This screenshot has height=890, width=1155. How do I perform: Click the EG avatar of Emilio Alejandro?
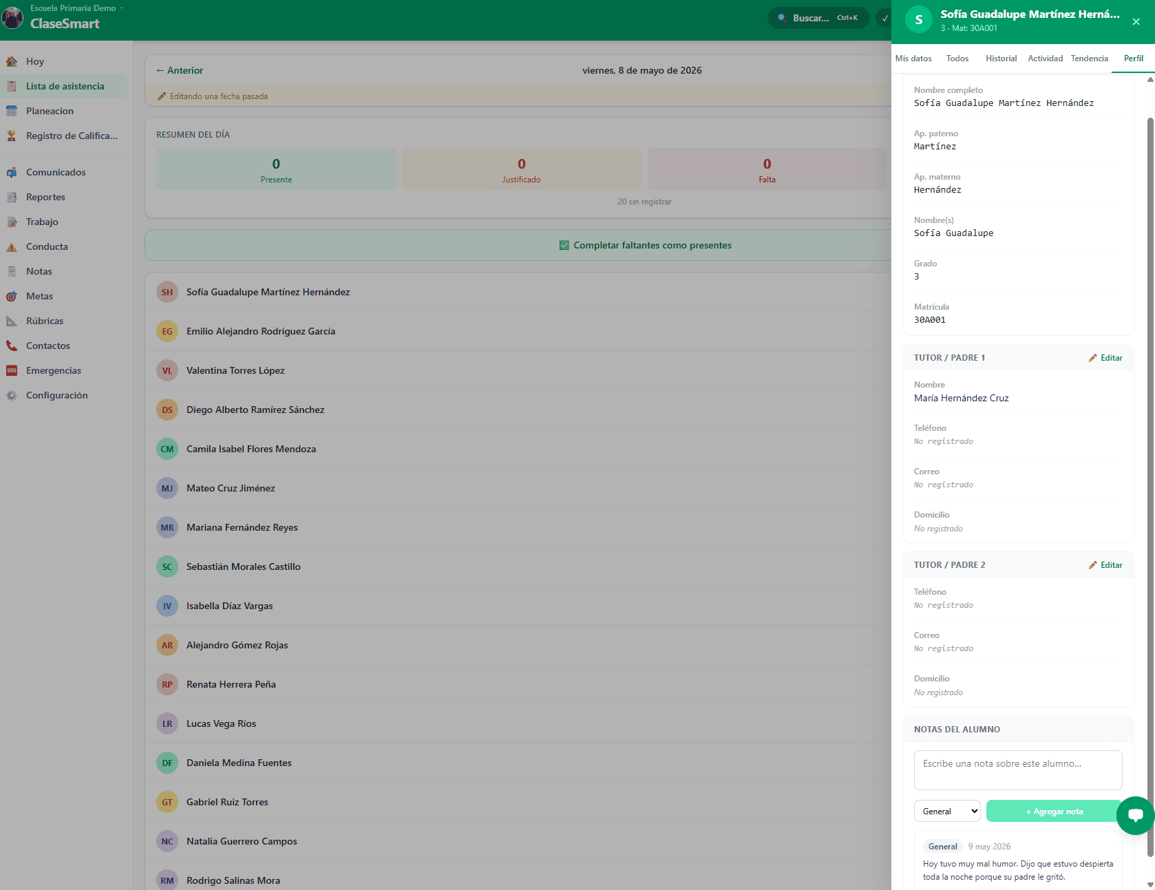pyautogui.click(x=167, y=331)
